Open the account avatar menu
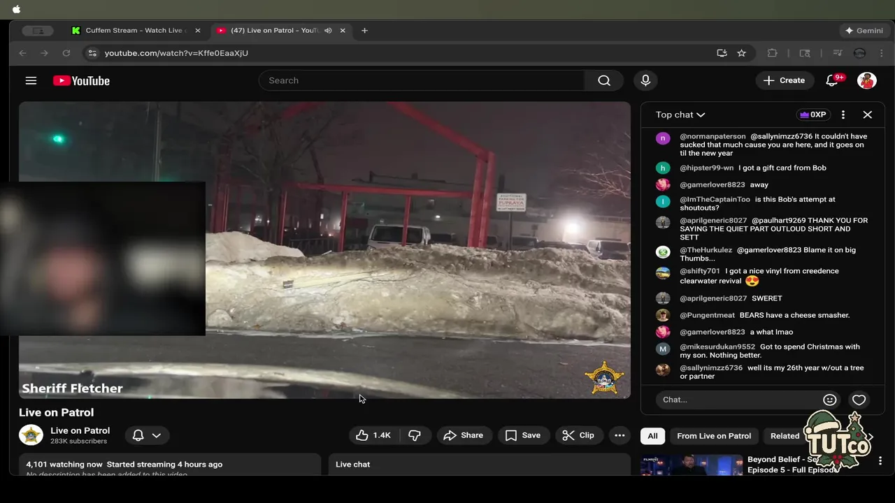 click(x=867, y=80)
